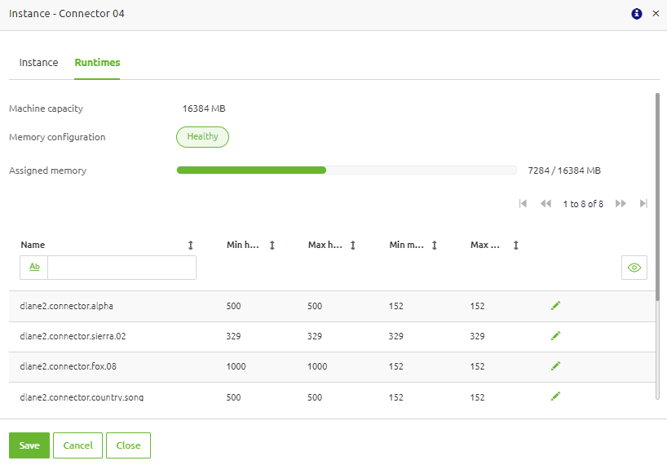This screenshot has height=465, width=667.
Task: Save the memory configuration
Action: click(x=29, y=445)
